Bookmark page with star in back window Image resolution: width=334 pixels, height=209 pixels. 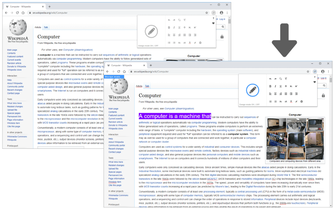coord(207,13)
